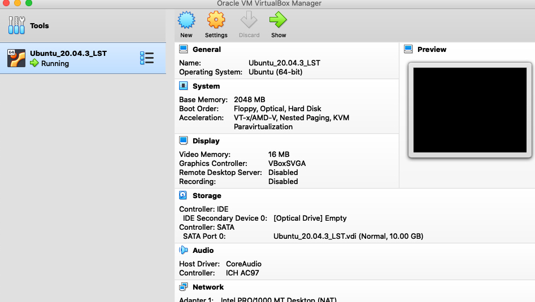Image resolution: width=535 pixels, height=302 pixels.
Task: Click the Ubuntu_20.04.3_LST.vdi disk entry
Action: coord(348,236)
